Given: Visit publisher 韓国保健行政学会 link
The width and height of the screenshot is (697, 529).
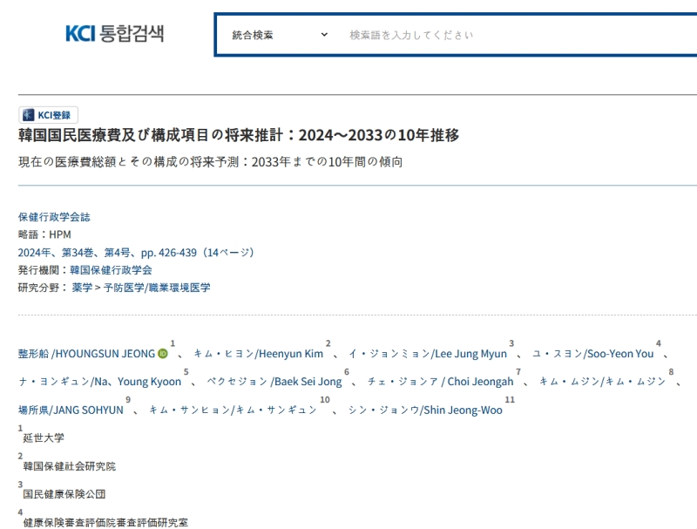Looking at the screenshot, I should 111,270.
